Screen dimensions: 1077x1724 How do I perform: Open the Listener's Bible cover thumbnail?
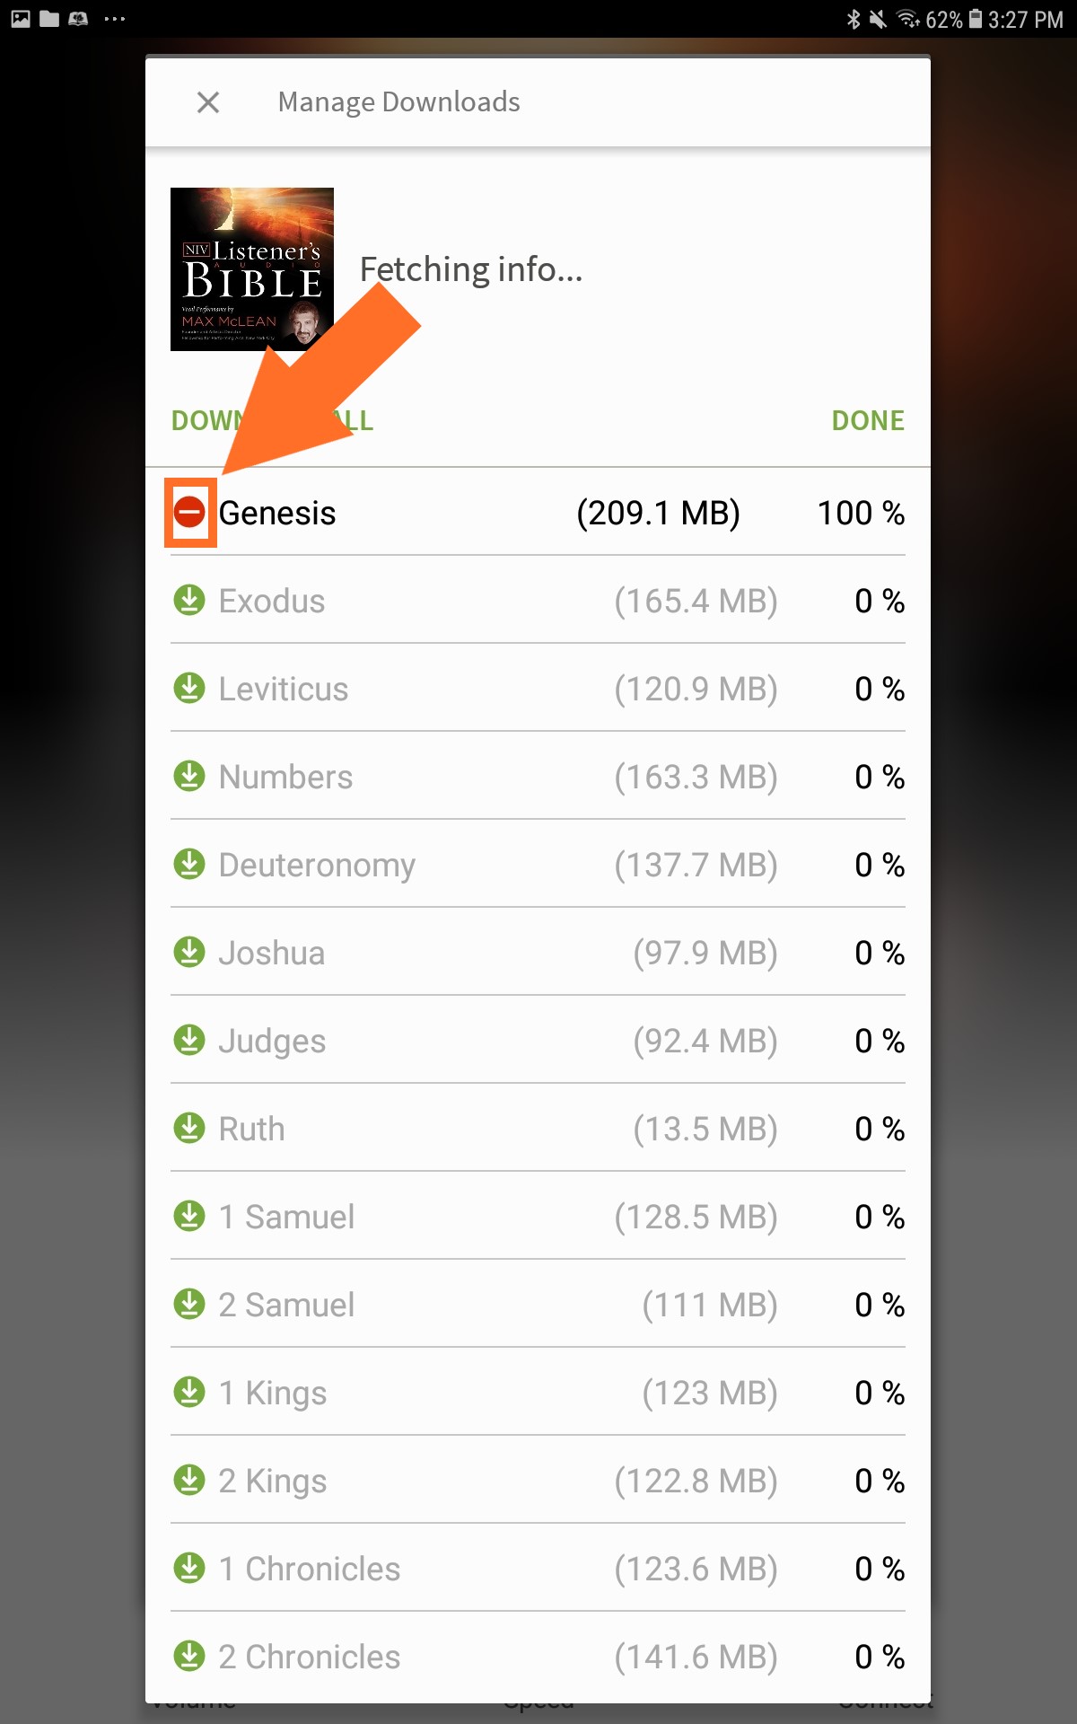(x=252, y=269)
